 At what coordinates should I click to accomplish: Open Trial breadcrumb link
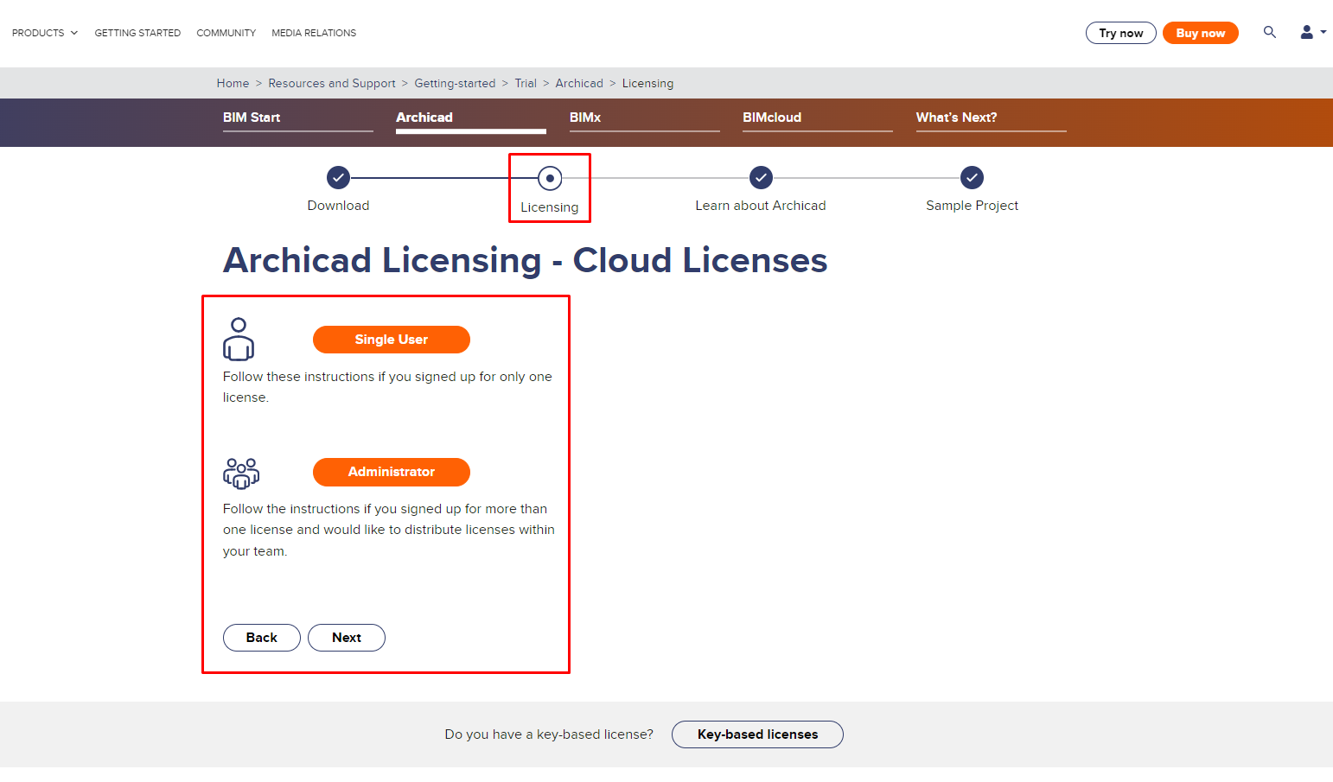526,84
